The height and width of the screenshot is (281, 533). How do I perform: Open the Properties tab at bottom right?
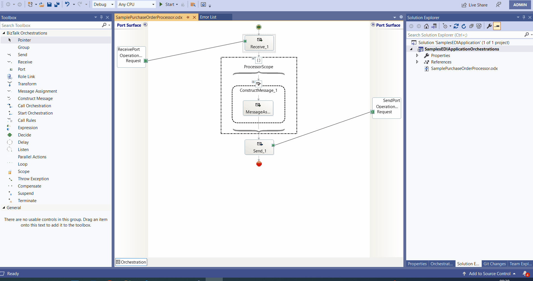417,264
